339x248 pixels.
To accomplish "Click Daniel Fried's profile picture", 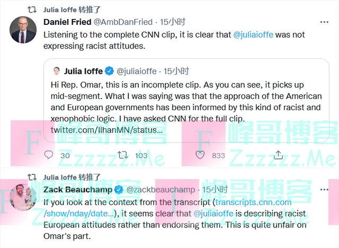I will tap(23, 30).
